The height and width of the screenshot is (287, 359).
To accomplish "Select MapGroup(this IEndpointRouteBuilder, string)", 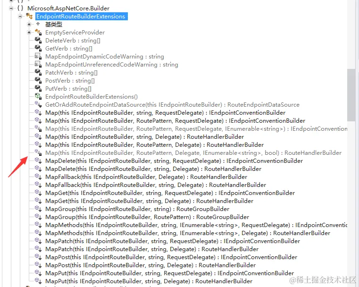I will pyautogui.click(x=137, y=209).
